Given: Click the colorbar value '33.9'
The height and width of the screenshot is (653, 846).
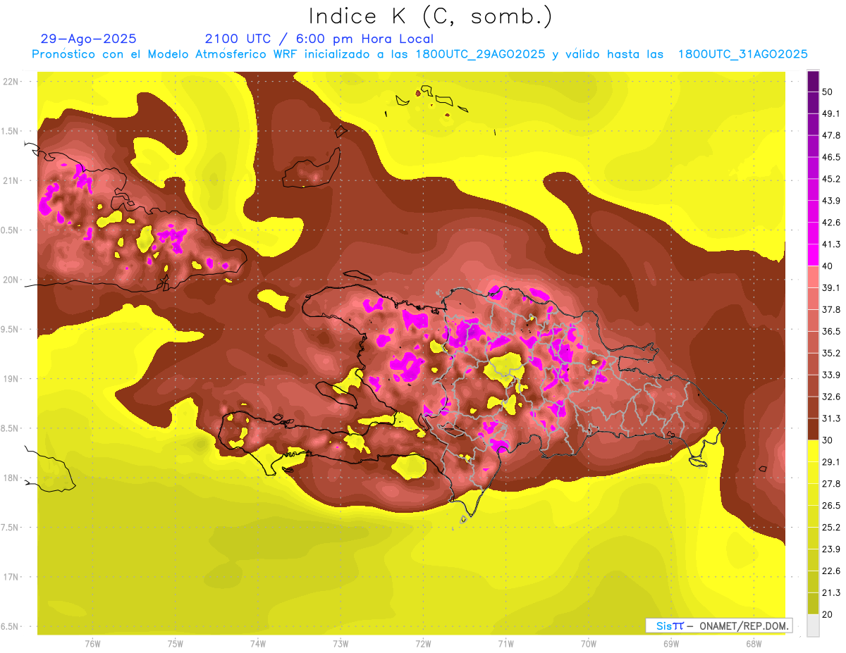Looking at the screenshot, I should [831, 375].
